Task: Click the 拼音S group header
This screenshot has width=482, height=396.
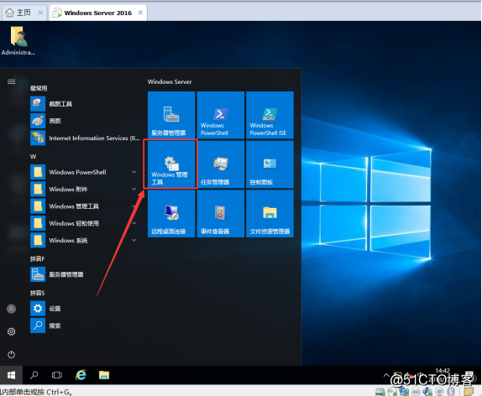Action: [37, 293]
